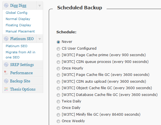Viewport: 161px width, 125px height.
Task: Collapse the Platinum SEO menu arrow
Action: coord(40,39)
